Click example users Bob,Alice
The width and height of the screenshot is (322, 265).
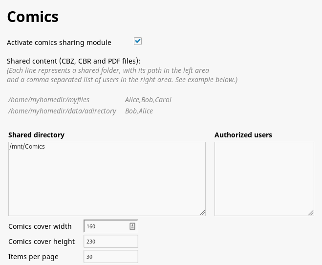(139, 111)
